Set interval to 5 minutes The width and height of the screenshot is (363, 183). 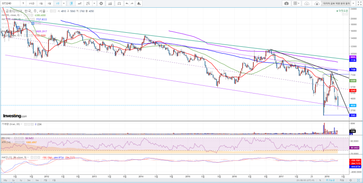click(x=23, y=4)
